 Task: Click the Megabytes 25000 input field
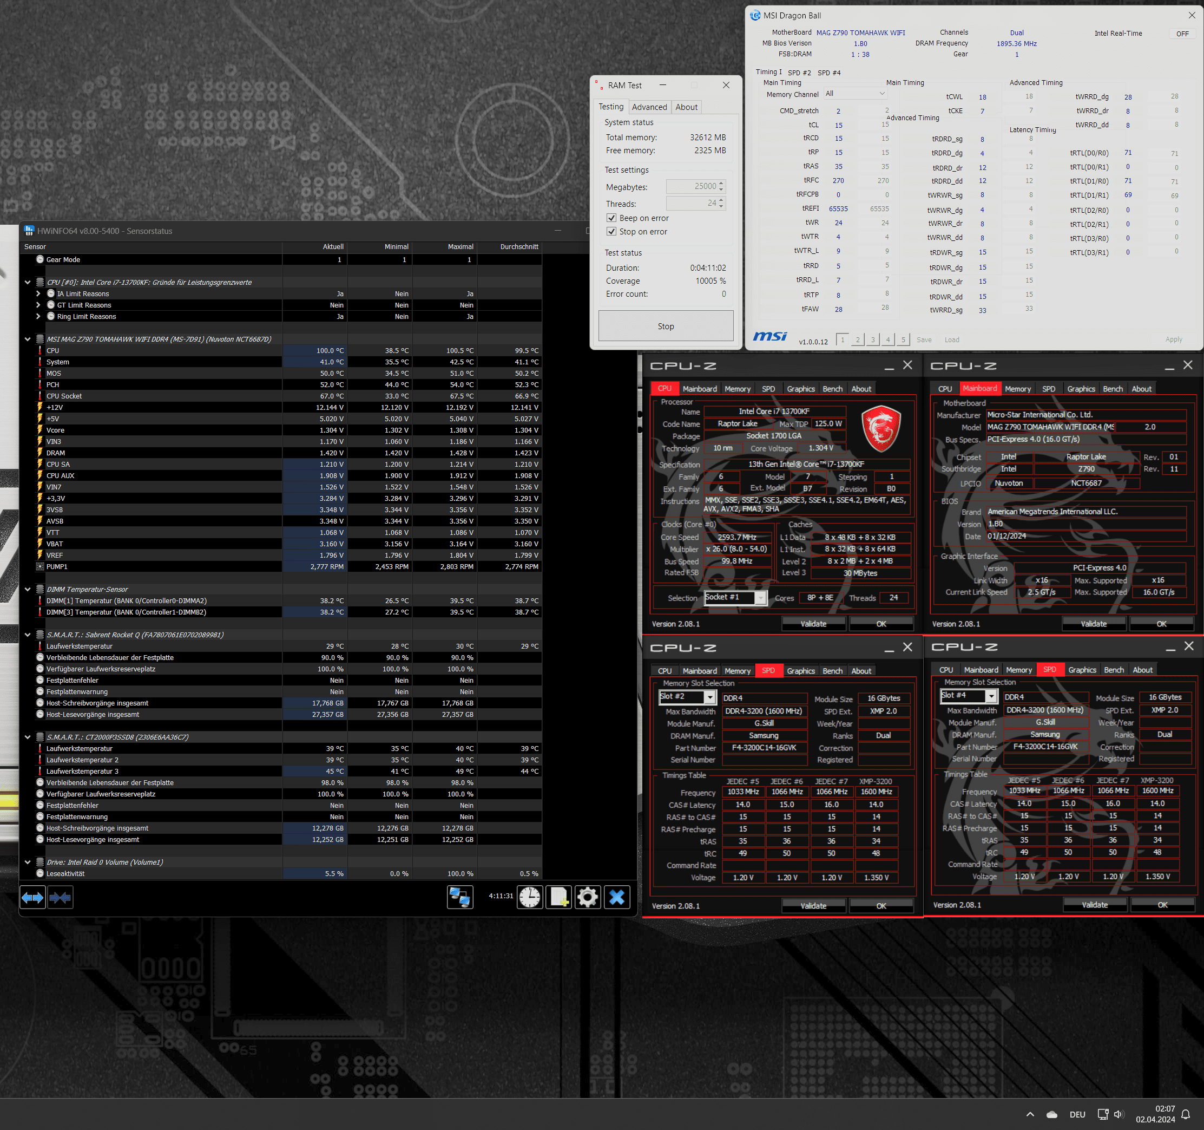coord(692,187)
